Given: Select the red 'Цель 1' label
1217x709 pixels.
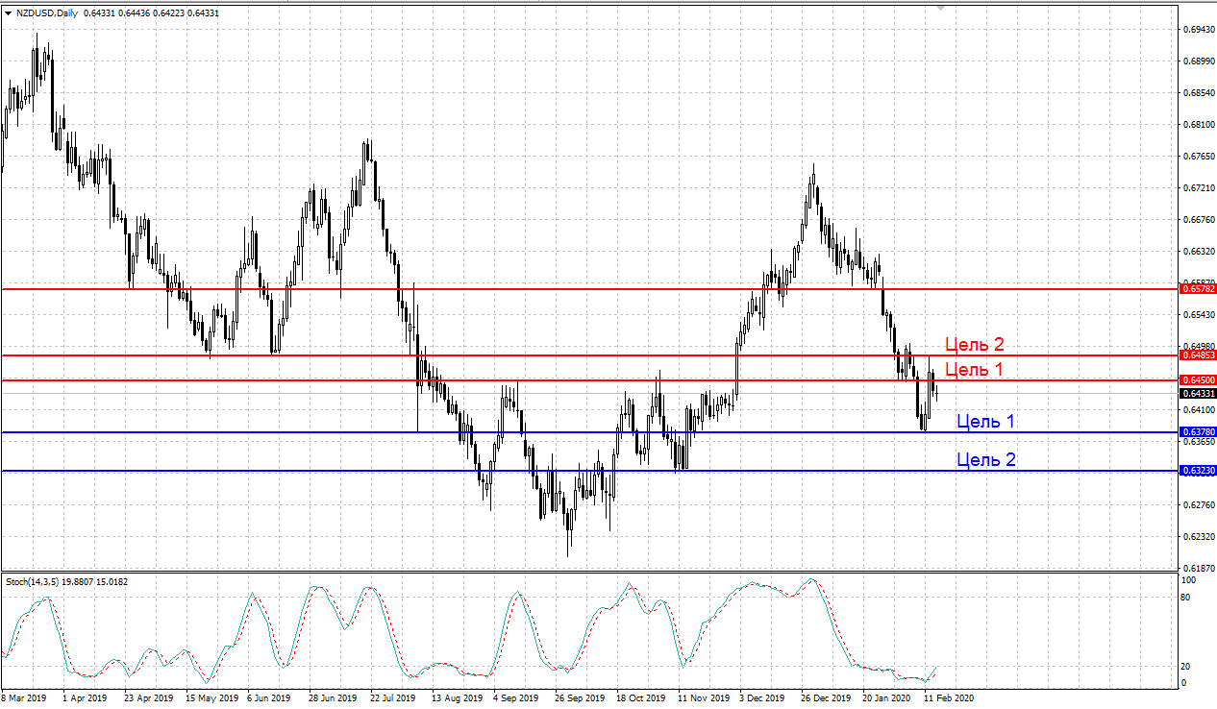Looking at the screenshot, I should (x=974, y=369).
